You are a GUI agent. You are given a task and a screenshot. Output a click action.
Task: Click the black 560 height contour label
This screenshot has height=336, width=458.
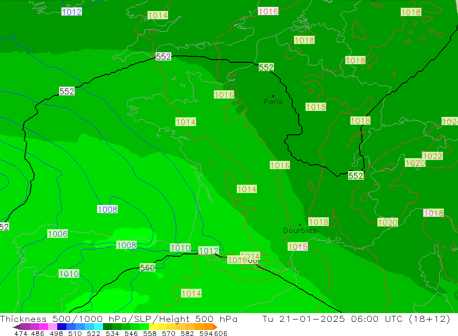tap(147, 268)
